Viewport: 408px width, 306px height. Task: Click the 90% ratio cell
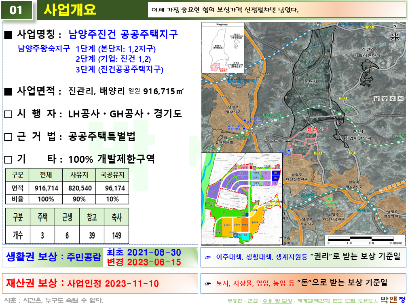pyautogui.click(x=79, y=199)
